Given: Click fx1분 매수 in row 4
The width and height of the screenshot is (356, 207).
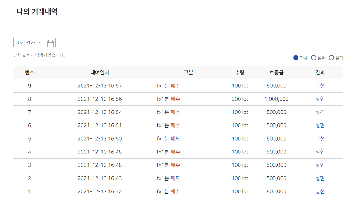Looking at the screenshot, I should point(168,152).
